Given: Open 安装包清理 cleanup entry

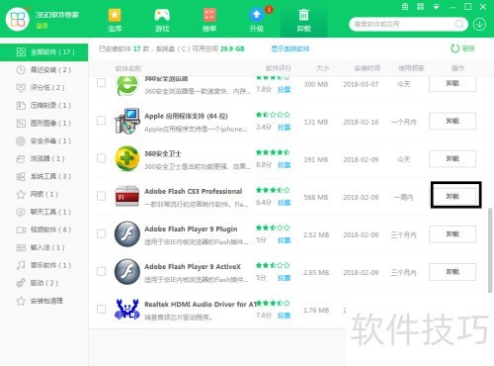Looking at the screenshot, I should [43, 301].
